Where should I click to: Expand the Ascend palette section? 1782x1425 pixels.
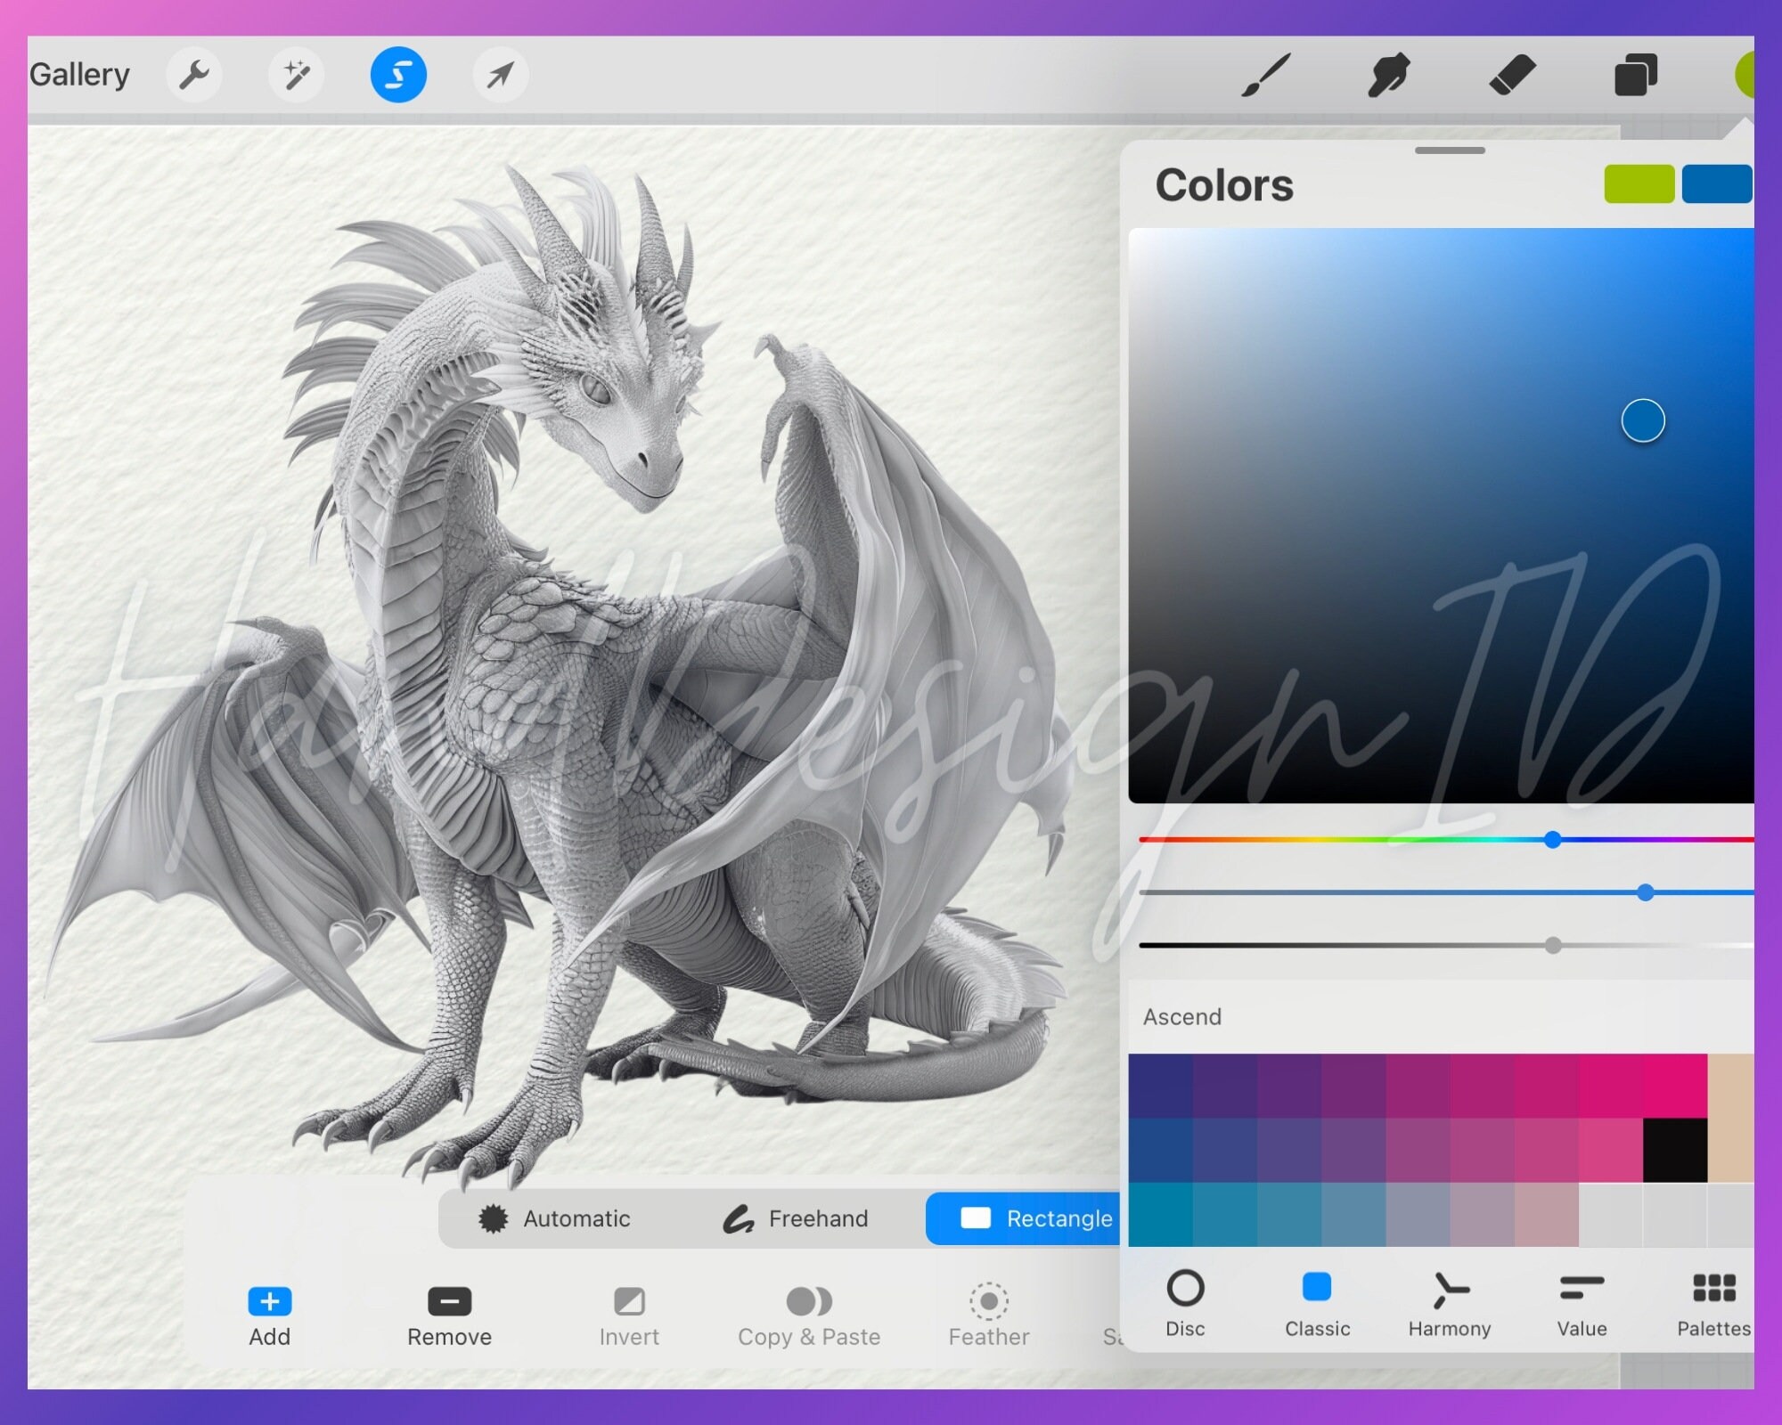pyautogui.click(x=1182, y=1016)
